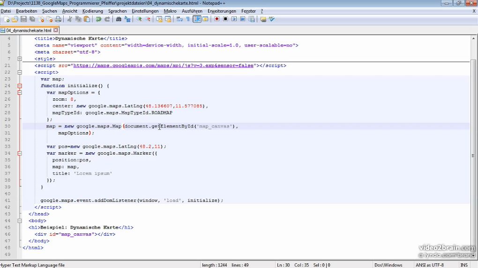
Task: Select the 04_dynamischekarte.html tab
Action: (x=29, y=30)
